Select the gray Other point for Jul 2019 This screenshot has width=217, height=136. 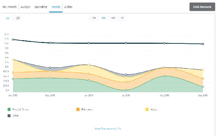126,75
